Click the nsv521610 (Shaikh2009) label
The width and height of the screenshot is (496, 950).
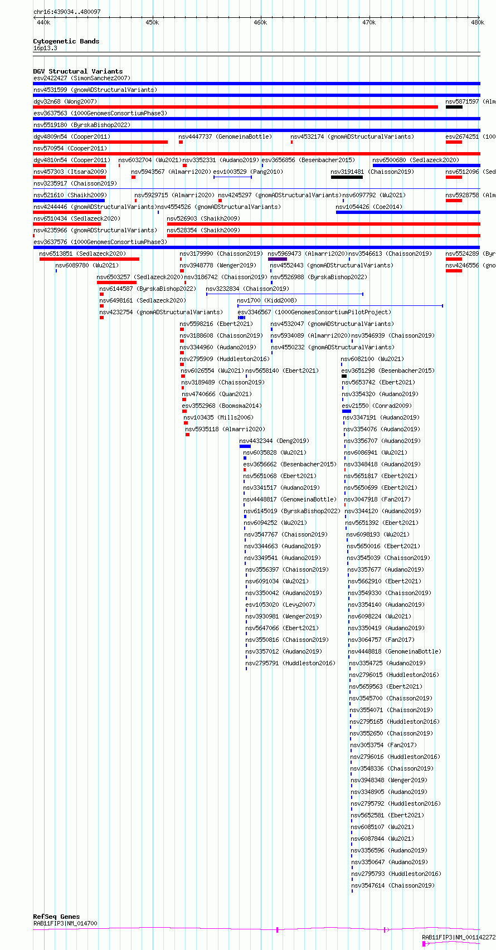pyautogui.click(x=70, y=196)
